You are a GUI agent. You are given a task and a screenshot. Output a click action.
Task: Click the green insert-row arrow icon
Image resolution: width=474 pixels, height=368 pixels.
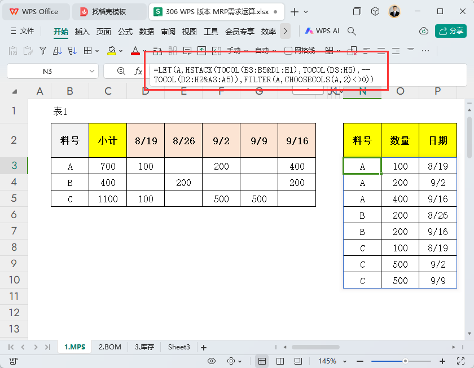(201, 51)
